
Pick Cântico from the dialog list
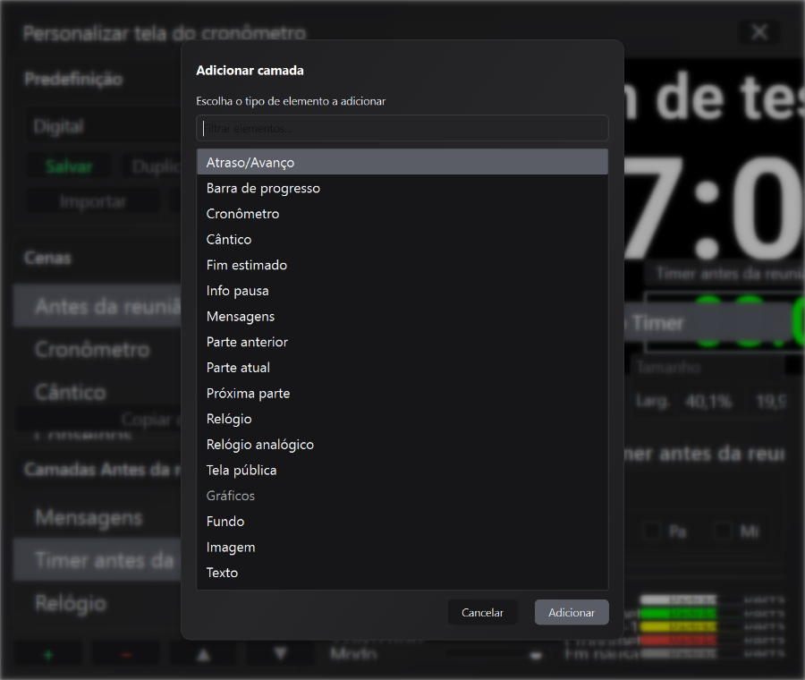pyautogui.click(x=402, y=239)
